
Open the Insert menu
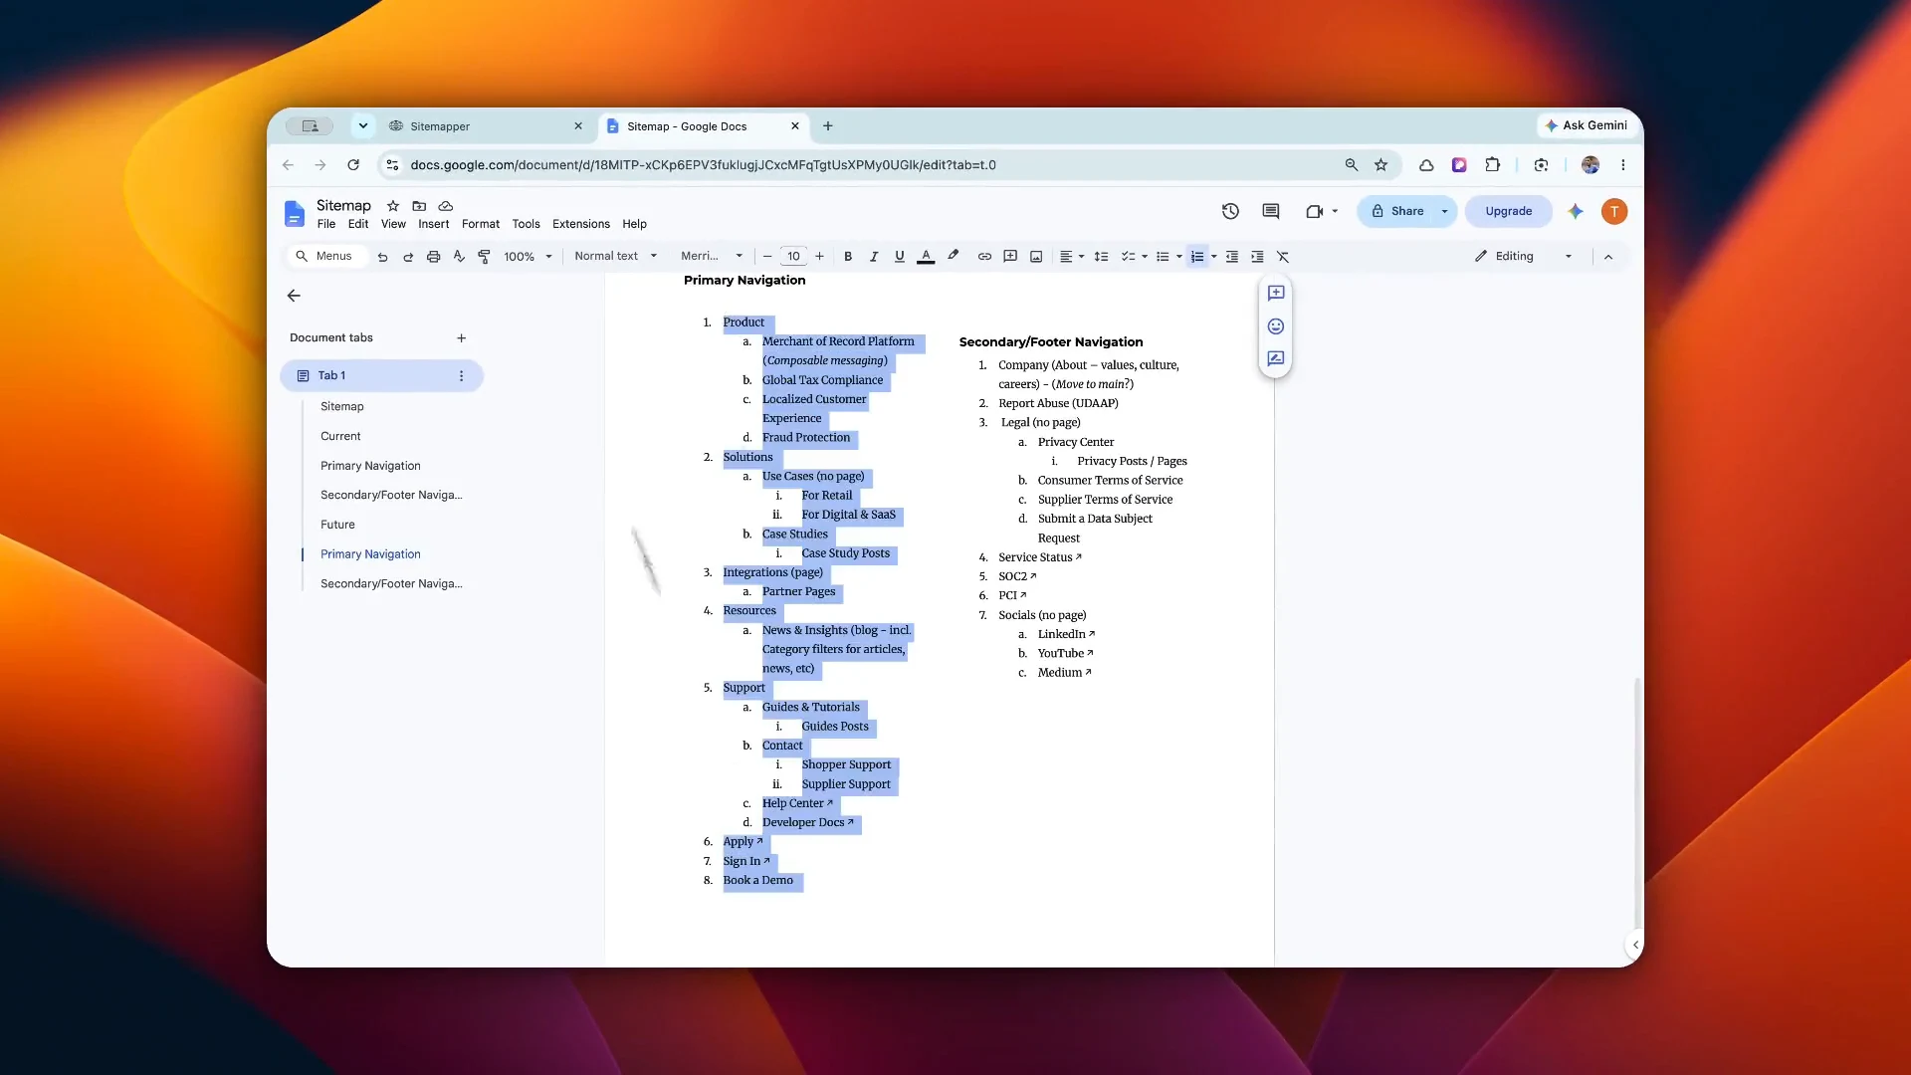point(433,224)
